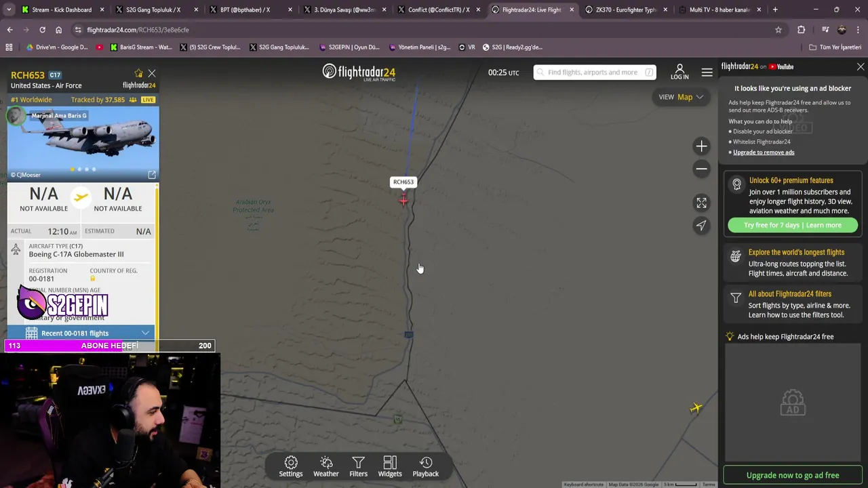Open Tüm Yer İşaretleri bookmarks folder

835,47
